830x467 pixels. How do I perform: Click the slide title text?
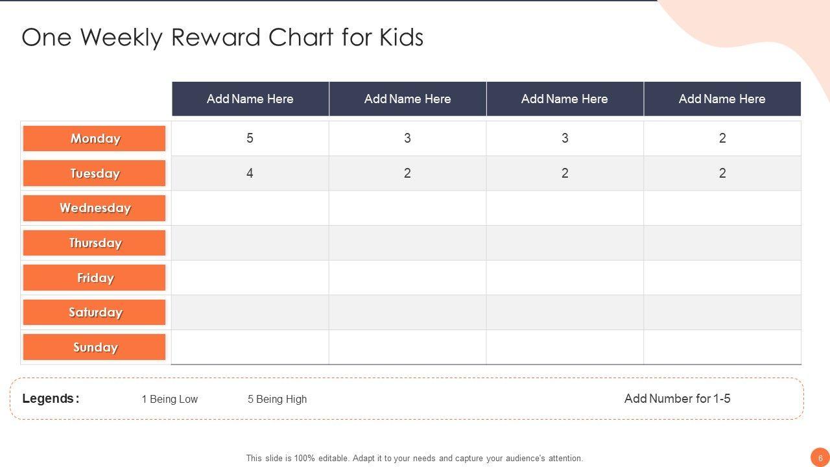(x=222, y=38)
